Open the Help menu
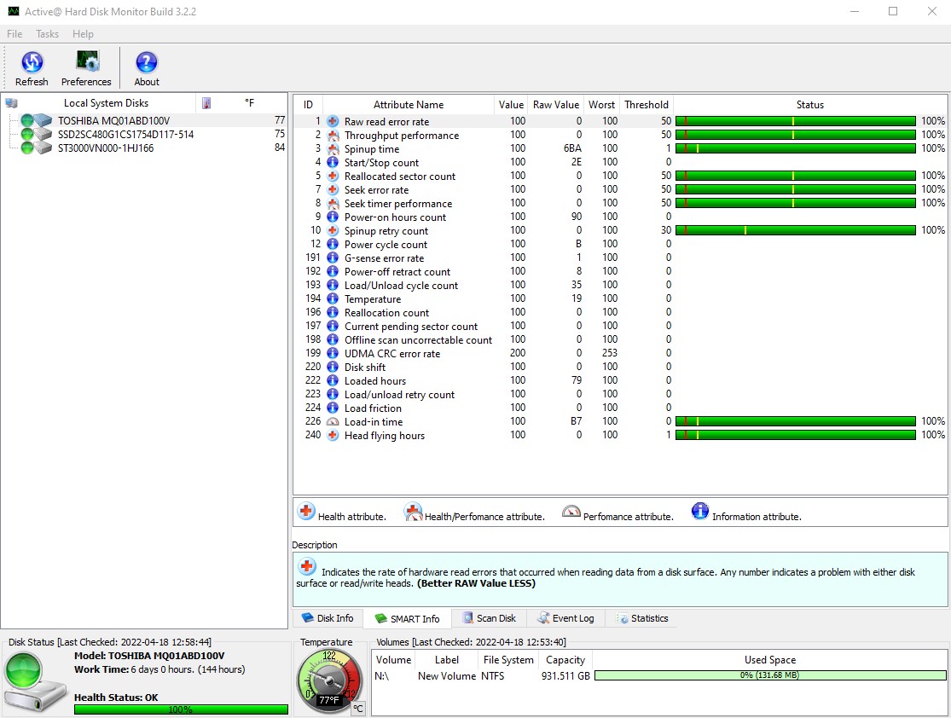The height and width of the screenshot is (718, 951). click(83, 34)
